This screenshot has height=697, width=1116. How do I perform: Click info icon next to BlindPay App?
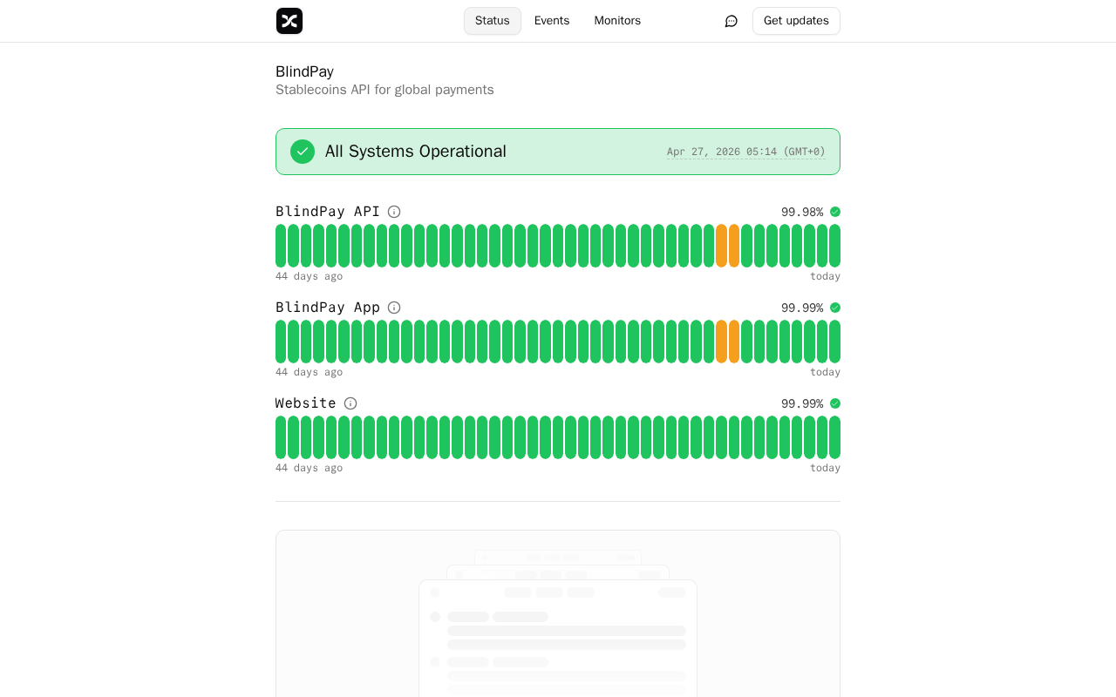pos(394,308)
